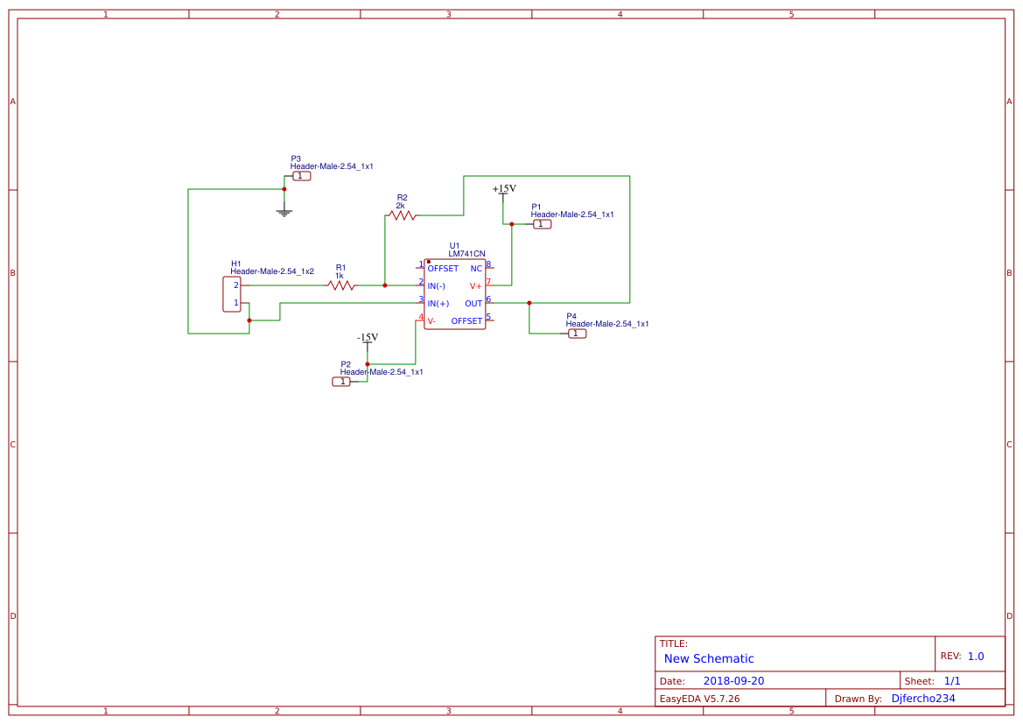
Task: Select the REV 1.0 value
Action: click(976, 657)
